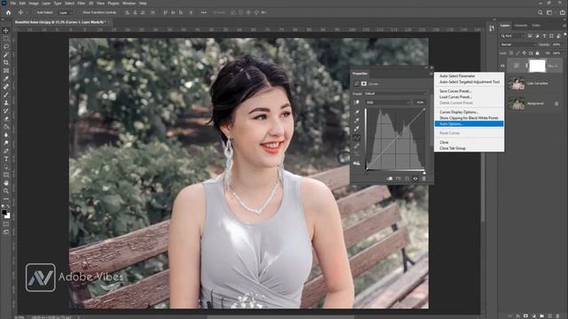Select the Crop tool
568x319 pixels.
pos(6,63)
